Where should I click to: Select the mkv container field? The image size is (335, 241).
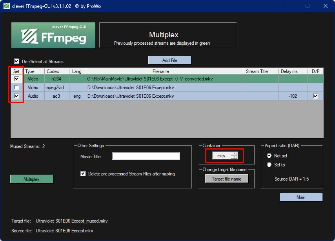pos(222,156)
